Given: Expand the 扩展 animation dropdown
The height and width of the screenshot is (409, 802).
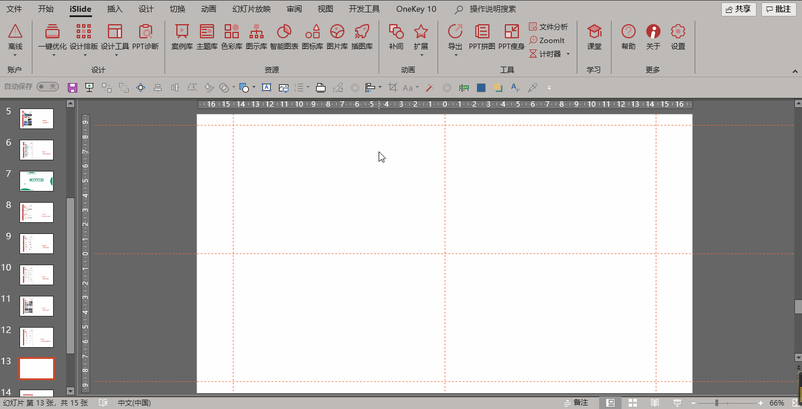Looking at the screenshot, I should 421,55.
